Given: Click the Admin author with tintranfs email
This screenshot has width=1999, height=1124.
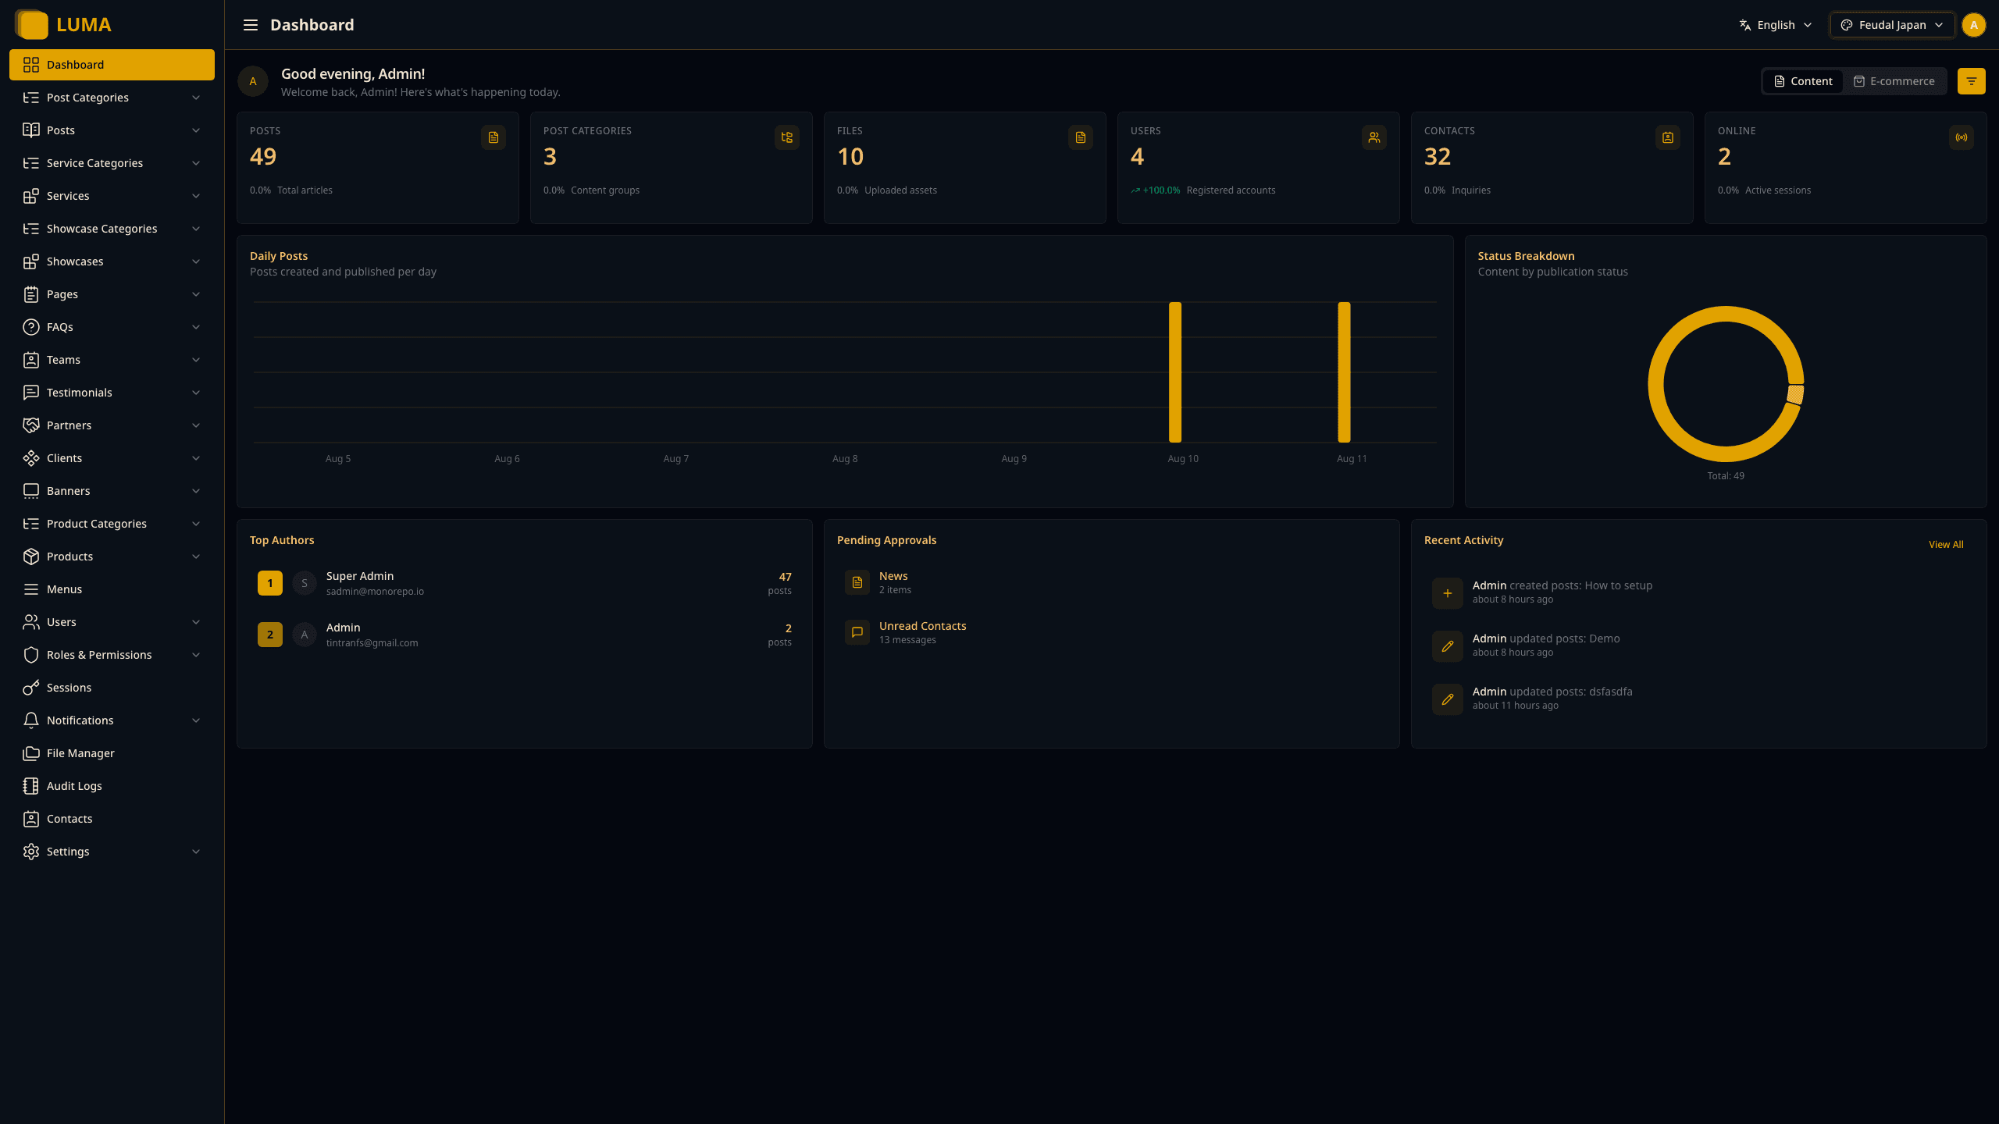Looking at the screenshot, I should (525, 635).
